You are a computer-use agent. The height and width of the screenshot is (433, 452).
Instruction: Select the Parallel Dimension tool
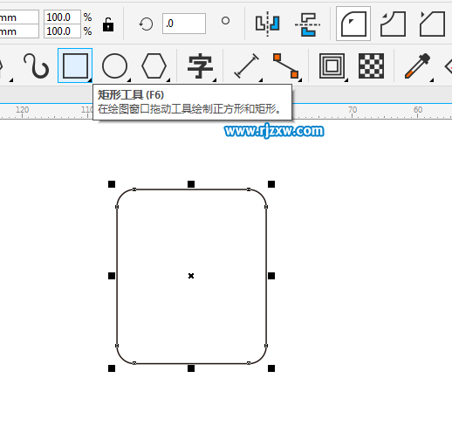[247, 65]
